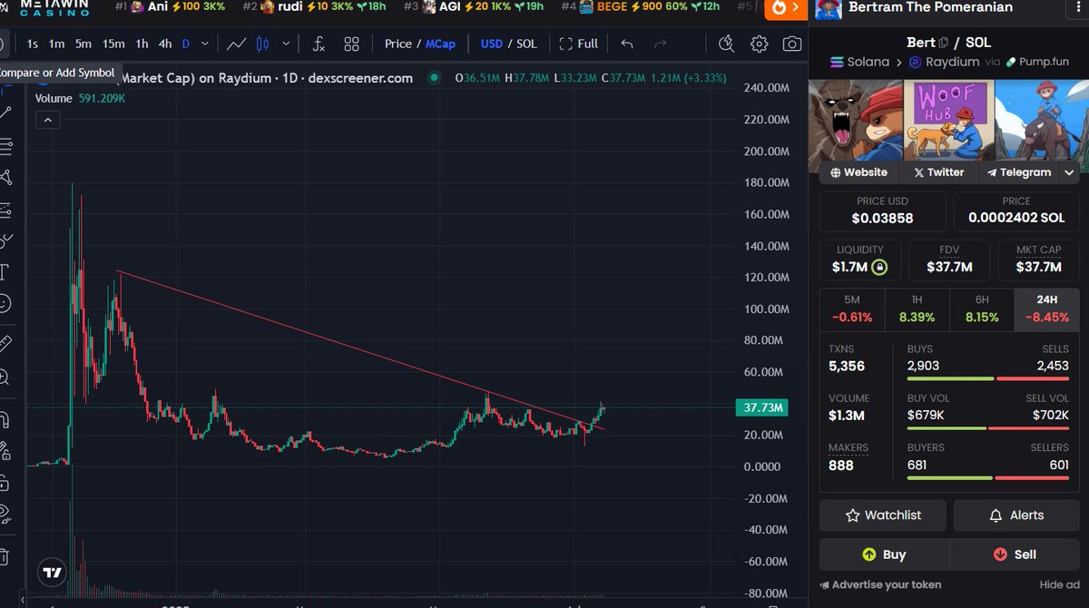Expand more links chevron beside Telegram
This screenshot has height=608, width=1089.
1069,172
